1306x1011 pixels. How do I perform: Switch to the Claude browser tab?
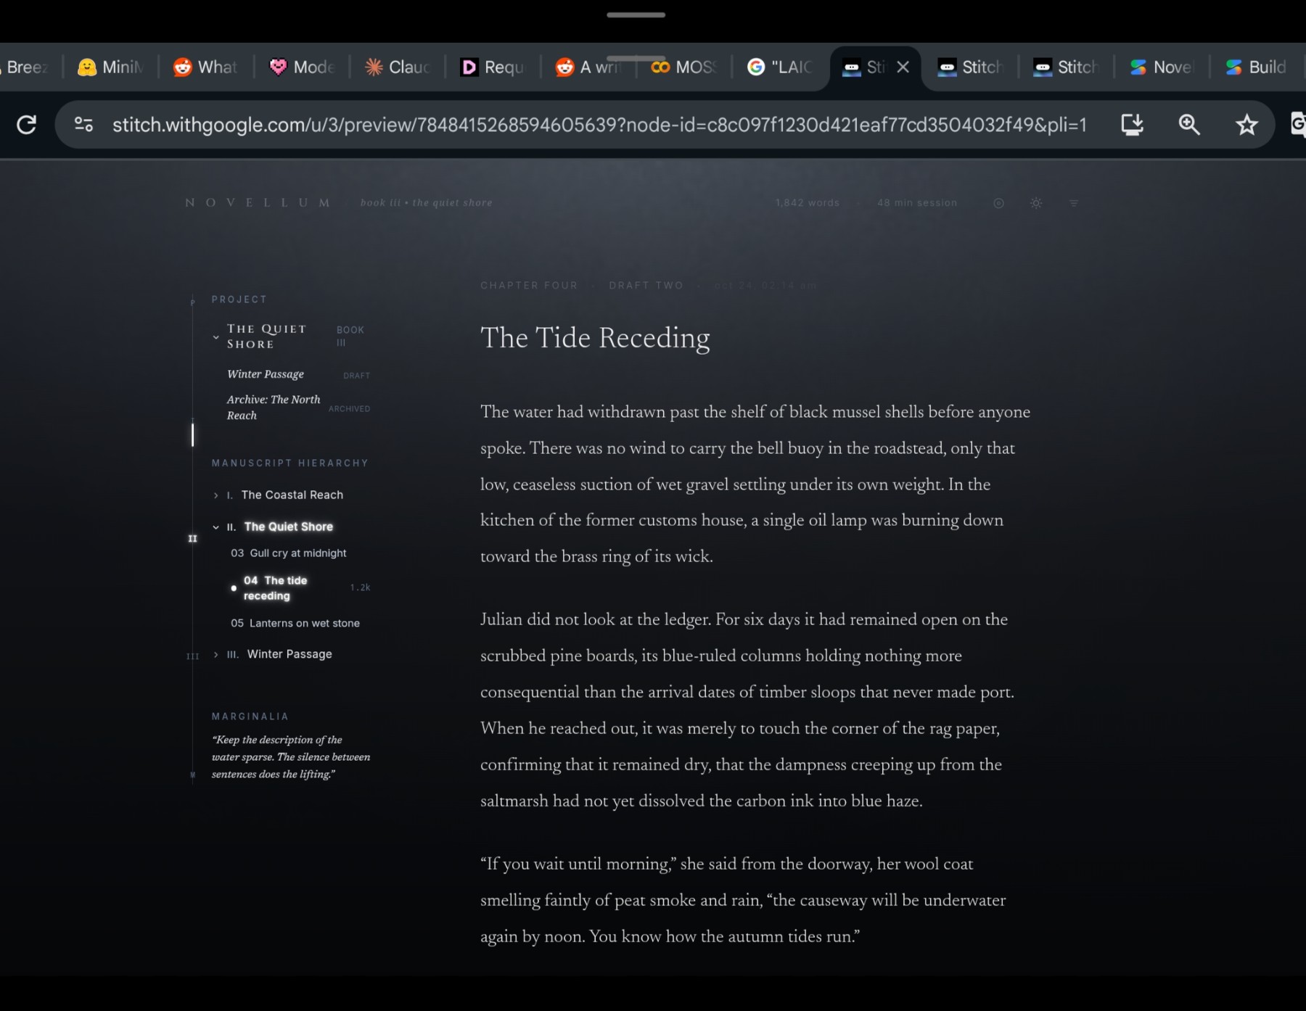(397, 67)
